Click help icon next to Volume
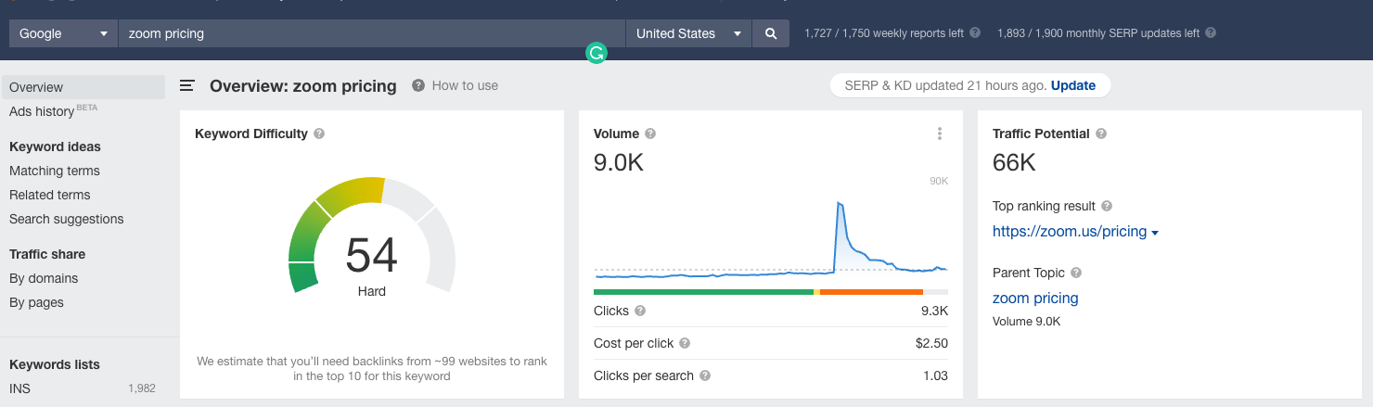The image size is (1373, 407). [x=650, y=134]
